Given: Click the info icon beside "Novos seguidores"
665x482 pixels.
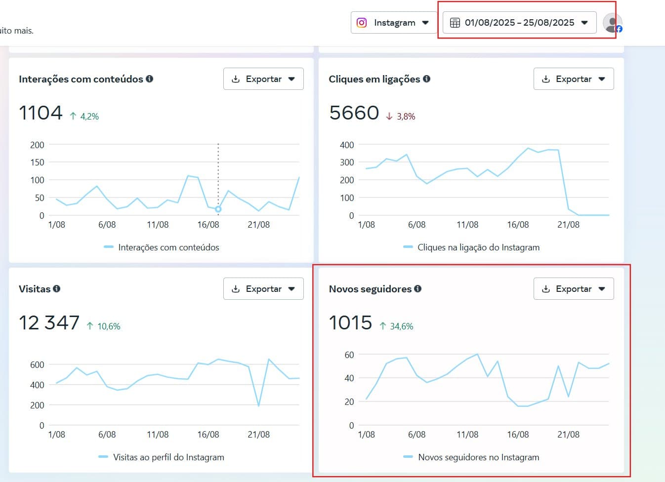Looking at the screenshot, I should click(x=418, y=289).
